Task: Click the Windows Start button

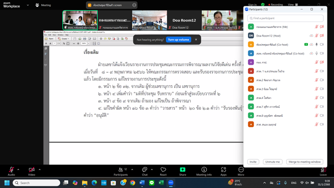Action: tap(7, 183)
